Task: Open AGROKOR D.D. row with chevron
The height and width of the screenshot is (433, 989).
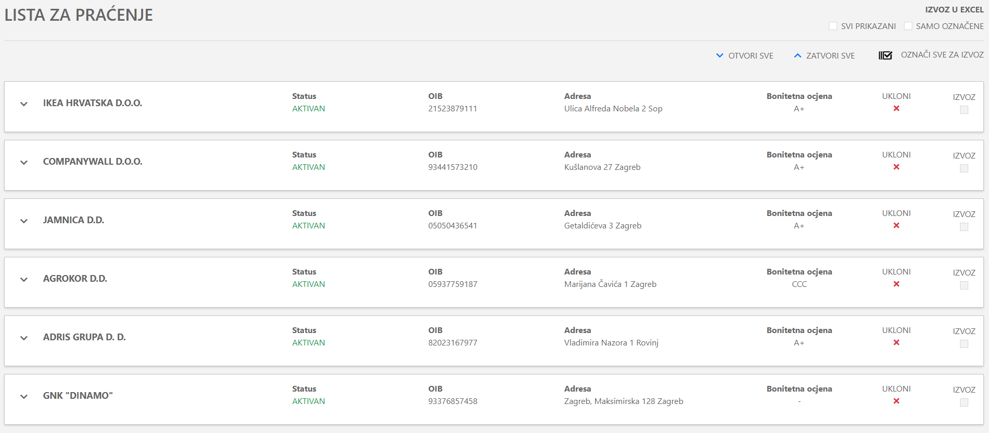Action: click(24, 280)
